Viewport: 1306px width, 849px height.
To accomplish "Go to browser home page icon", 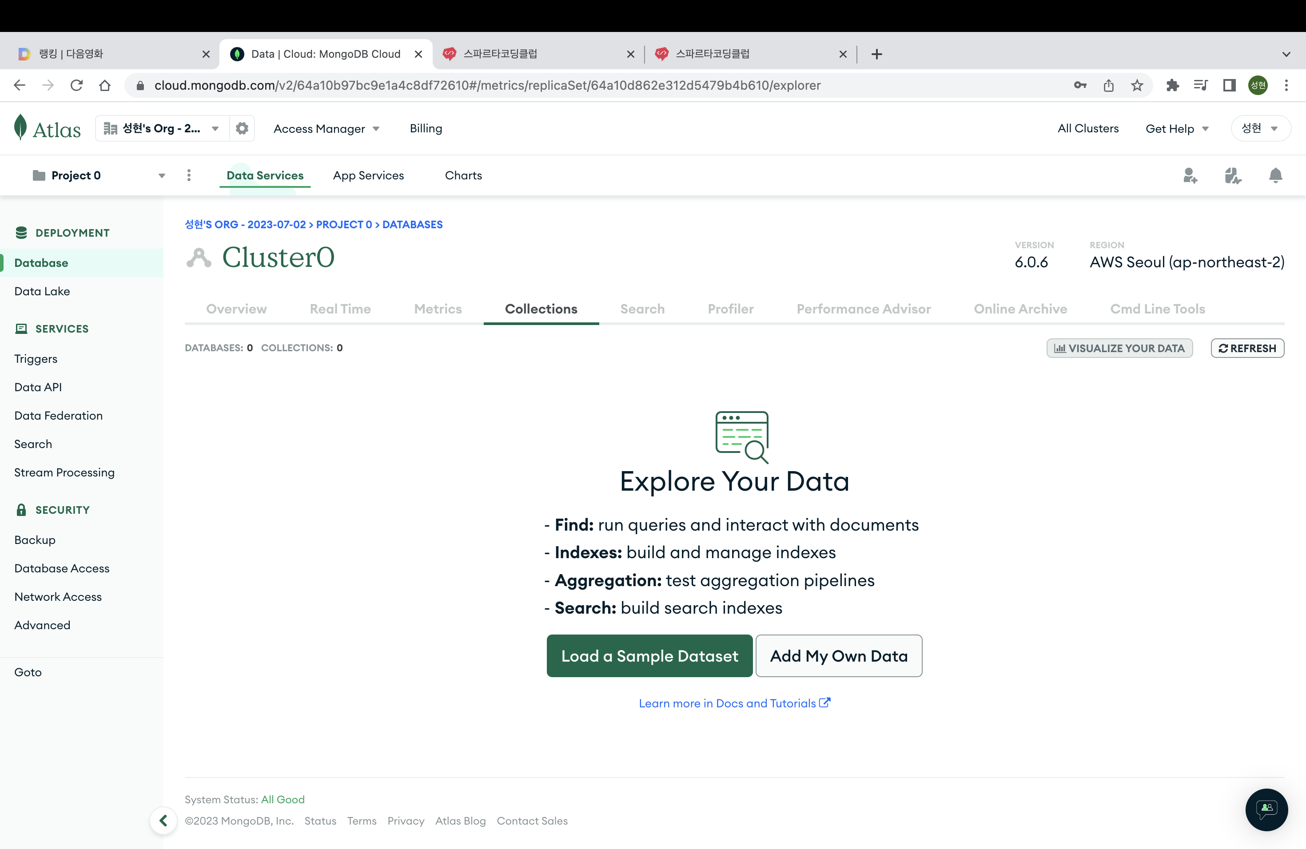I will click(x=105, y=85).
